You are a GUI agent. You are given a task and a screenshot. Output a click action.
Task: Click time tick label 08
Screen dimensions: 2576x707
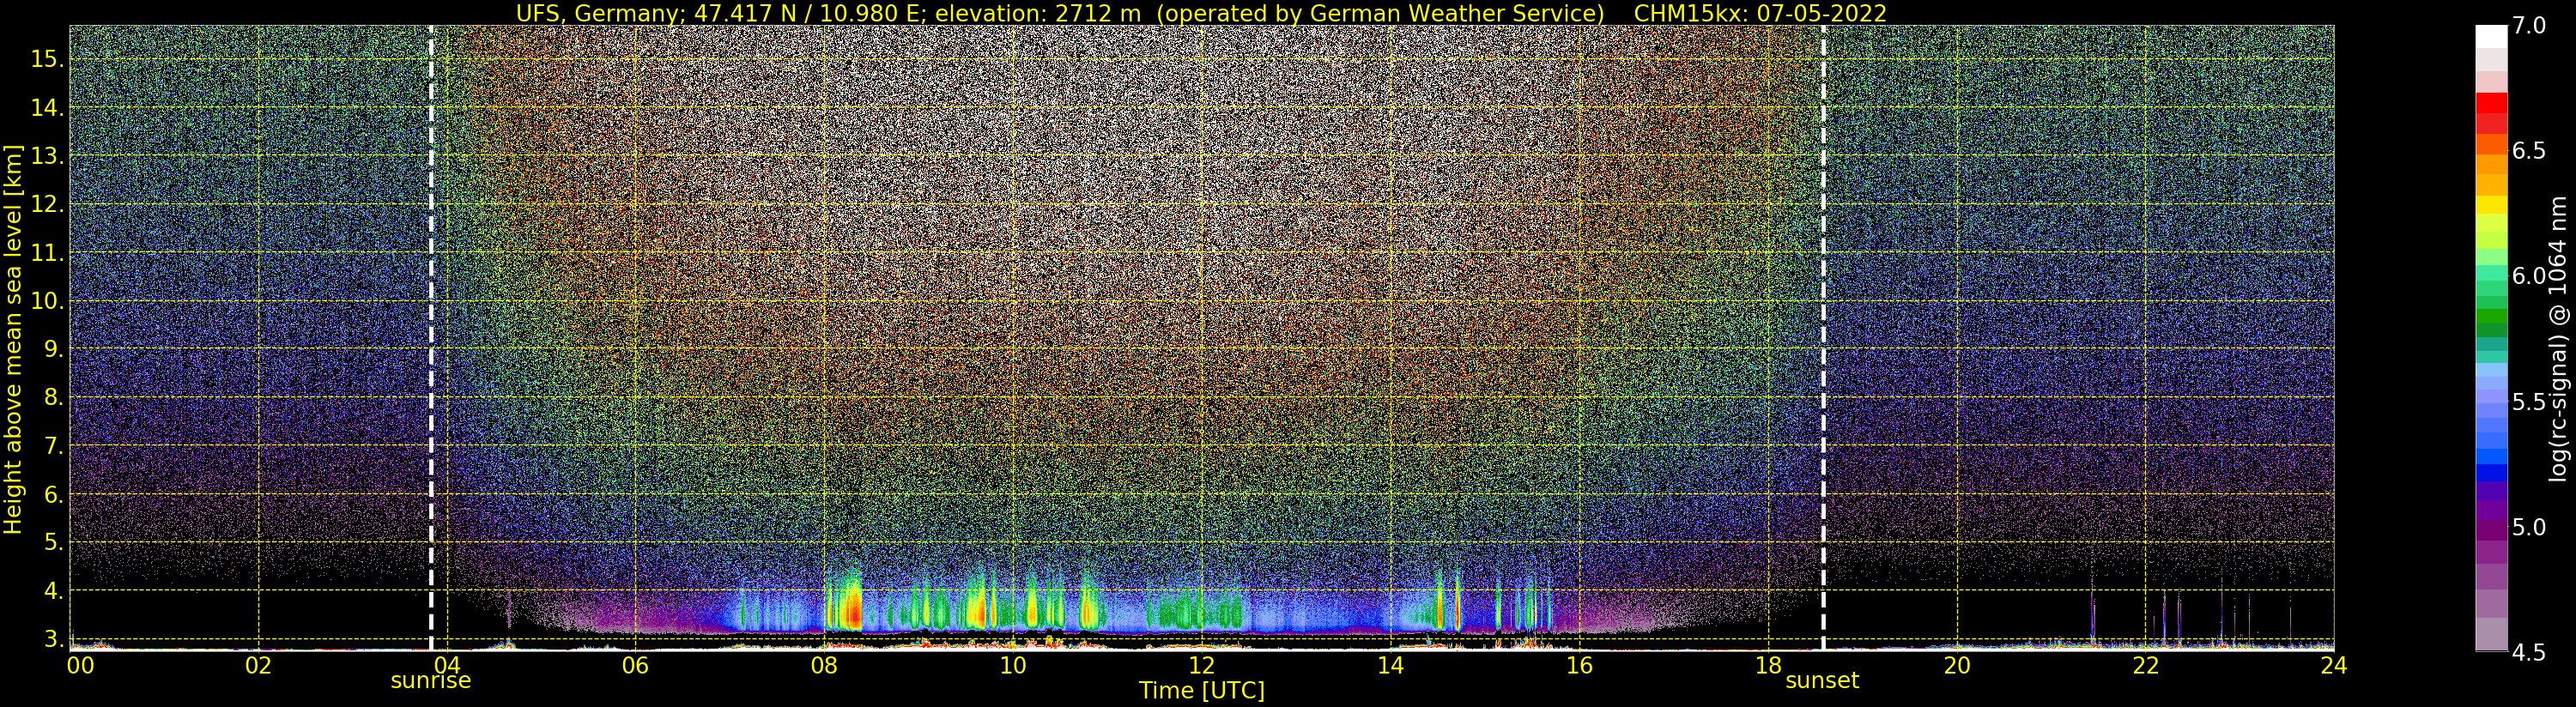[x=824, y=666]
